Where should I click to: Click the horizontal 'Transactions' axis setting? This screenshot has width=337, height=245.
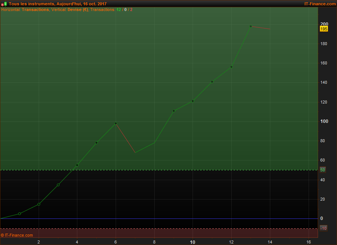pos(35,9)
